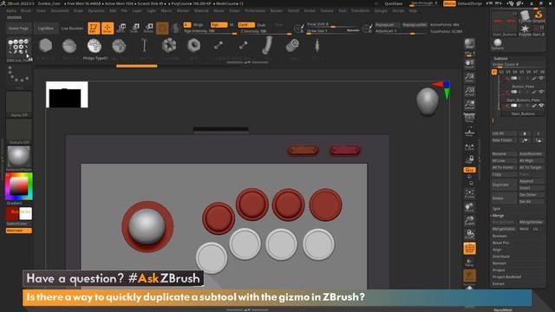Image resolution: width=555 pixels, height=312 pixels.
Task: Toggle the orange Menus button
Action: click(449, 3)
